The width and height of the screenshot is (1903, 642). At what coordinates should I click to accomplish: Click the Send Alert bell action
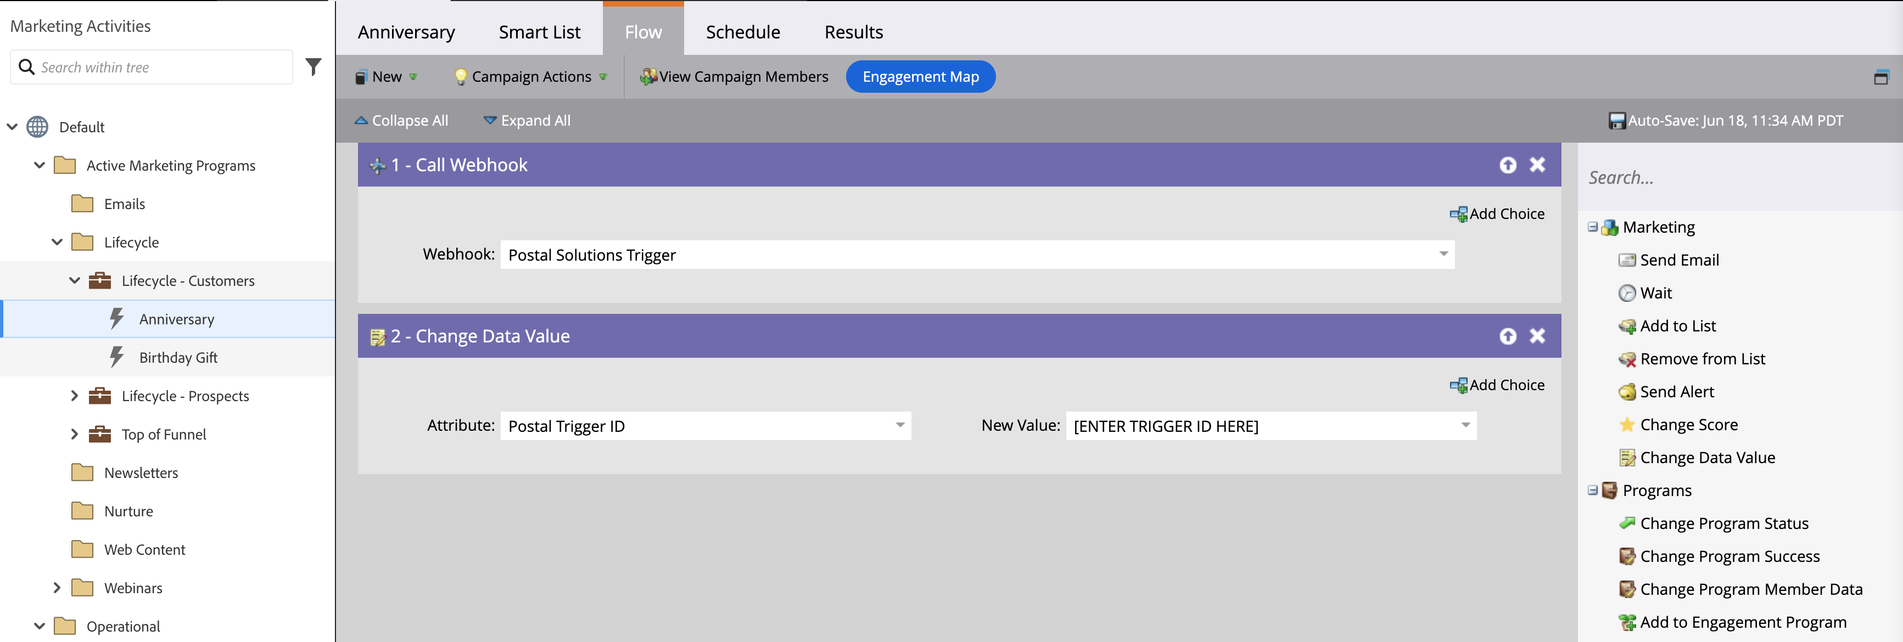(x=1627, y=392)
